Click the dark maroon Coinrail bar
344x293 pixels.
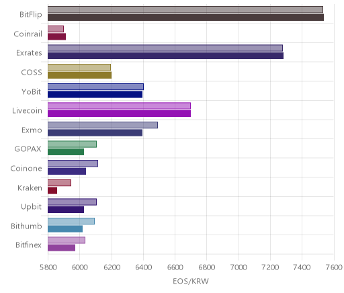(56, 37)
